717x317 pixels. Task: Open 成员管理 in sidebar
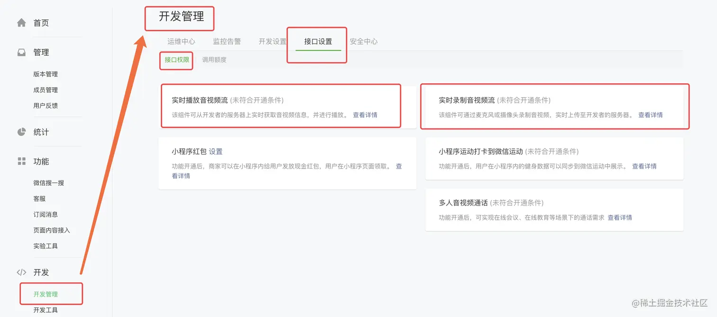(x=46, y=90)
